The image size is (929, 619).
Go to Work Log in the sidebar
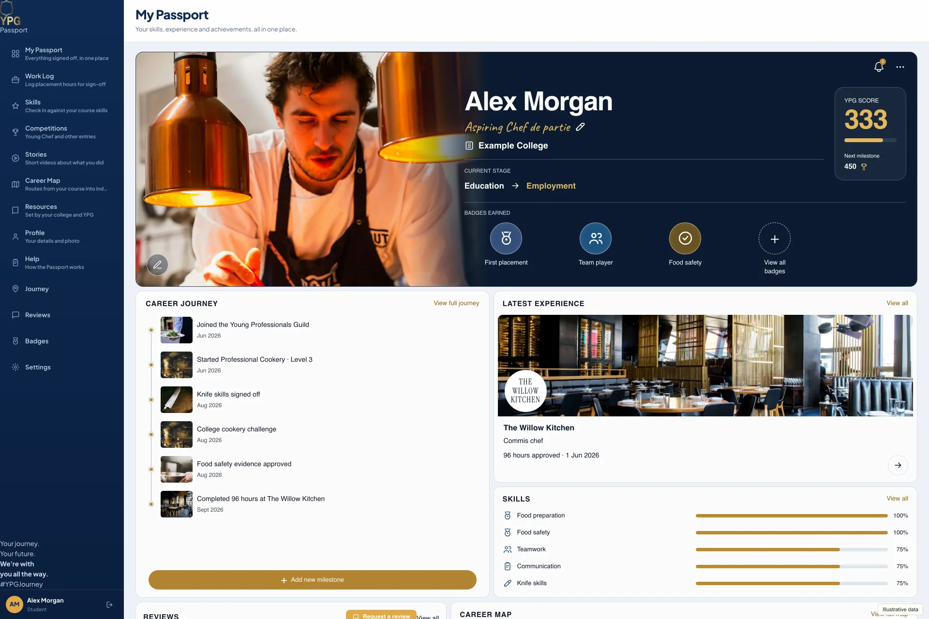click(62, 80)
